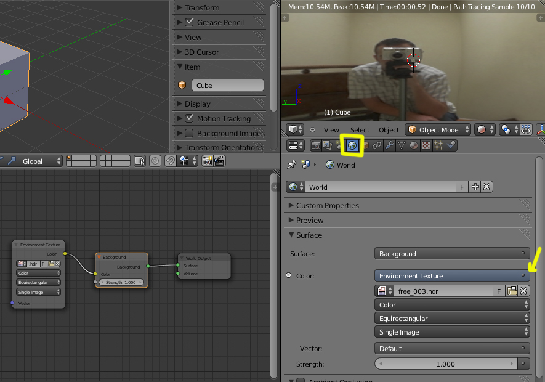This screenshot has width=545, height=382.
Task: Edit the Cube item name field
Action: 228,85
